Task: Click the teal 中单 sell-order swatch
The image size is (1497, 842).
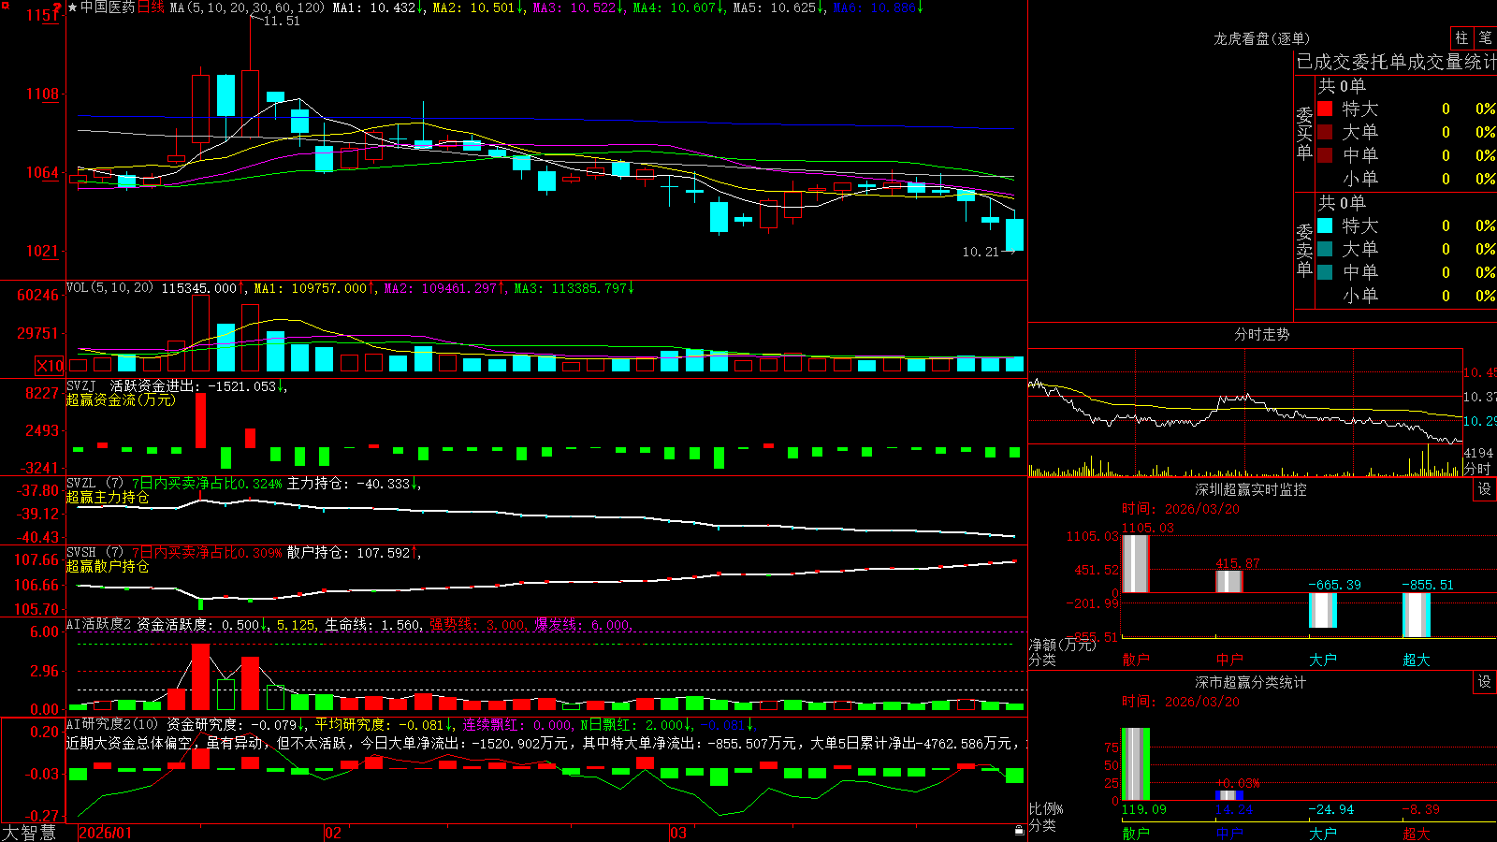Action: [x=1325, y=272]
